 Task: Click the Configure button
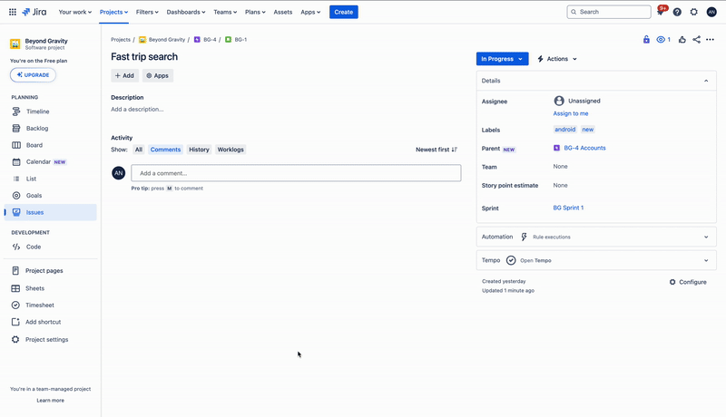click(688, 282)
